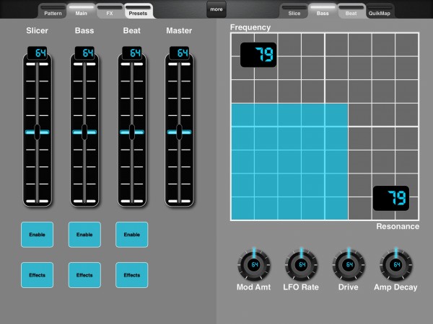The height and width of the screenshot is (324, 433).
Task: Open the Presets tab
Action: 138,12
